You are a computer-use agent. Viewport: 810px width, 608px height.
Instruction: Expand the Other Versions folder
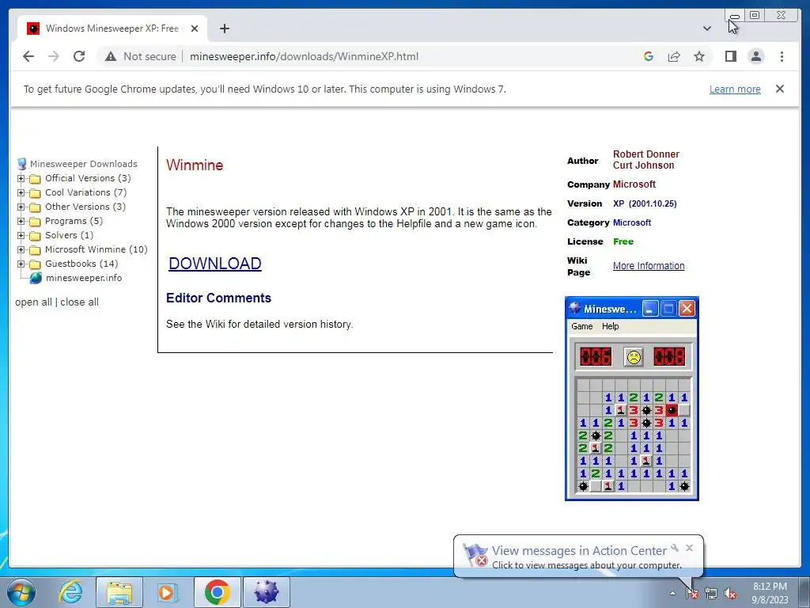pyautogui.click(x=21, y=207)
